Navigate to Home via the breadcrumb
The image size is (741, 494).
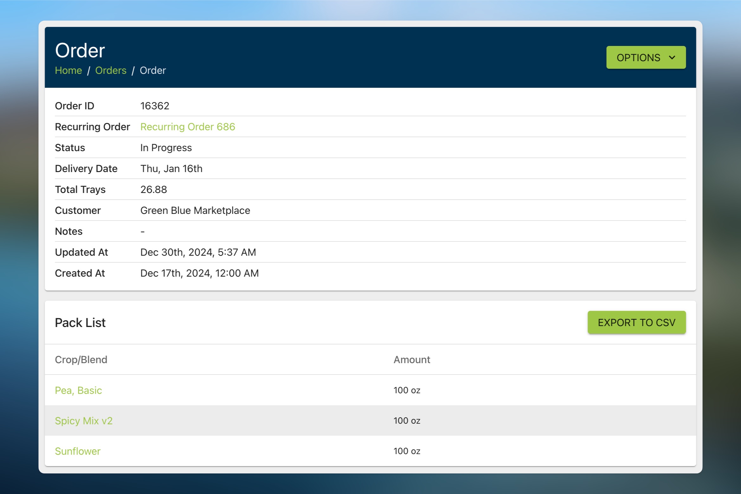tap(68, 70)
